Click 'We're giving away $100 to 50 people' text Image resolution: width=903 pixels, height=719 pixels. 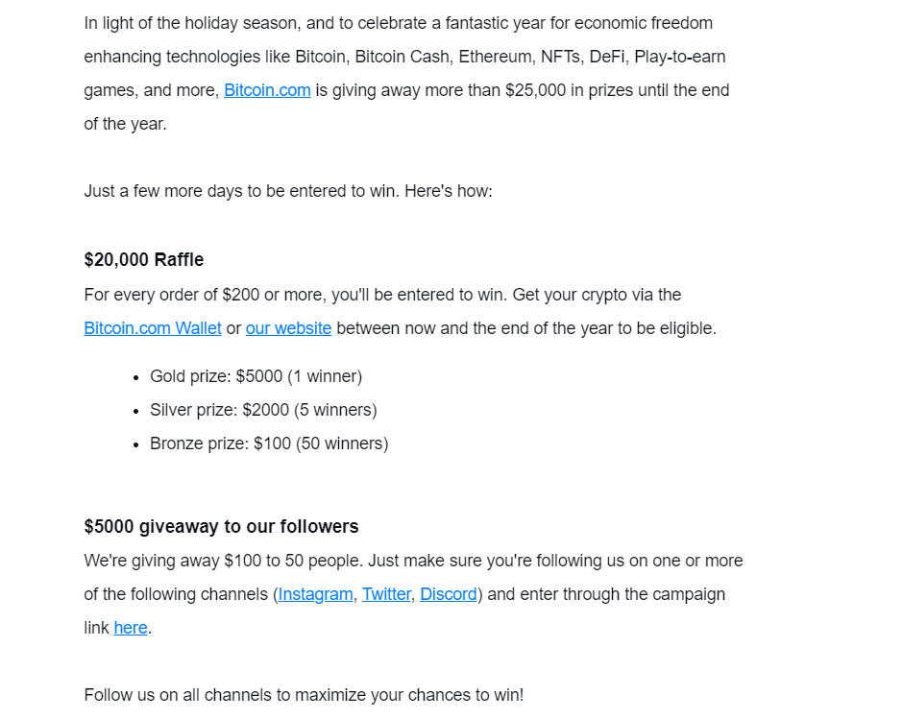224,561
